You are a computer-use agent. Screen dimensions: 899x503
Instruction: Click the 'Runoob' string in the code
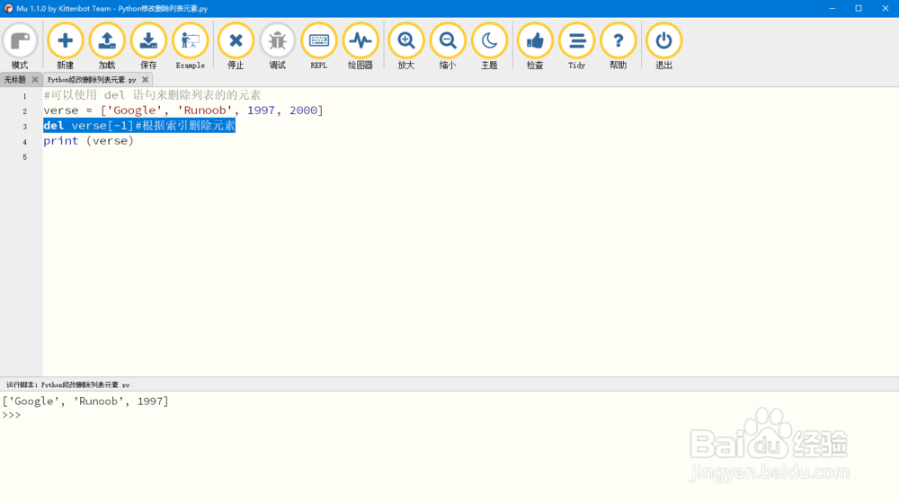205,110
